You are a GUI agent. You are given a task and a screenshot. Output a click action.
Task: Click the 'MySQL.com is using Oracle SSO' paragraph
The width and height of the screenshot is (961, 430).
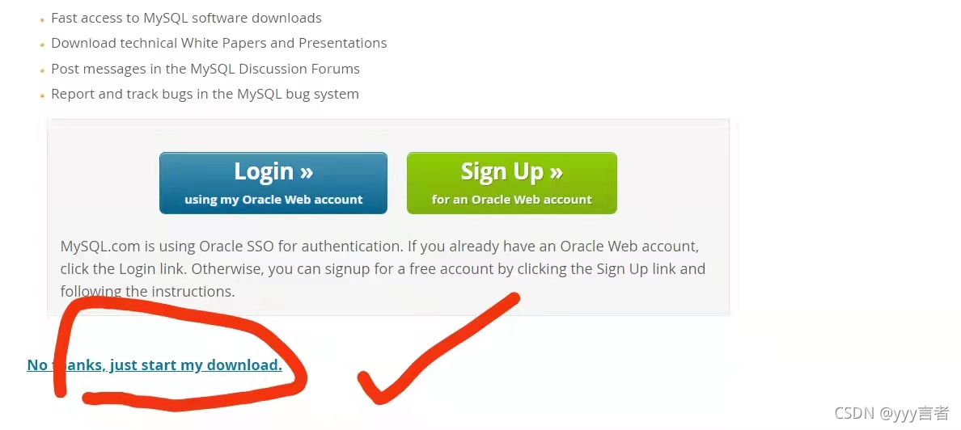point(383,269)
